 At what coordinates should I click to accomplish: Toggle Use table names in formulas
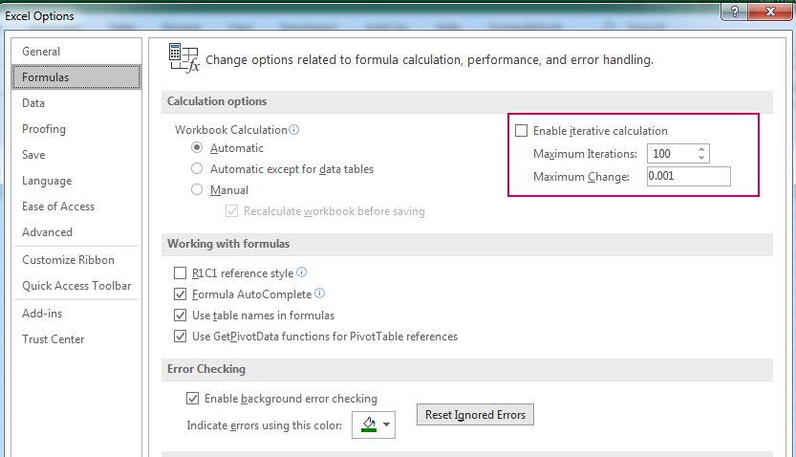click(x=181, y=316)
